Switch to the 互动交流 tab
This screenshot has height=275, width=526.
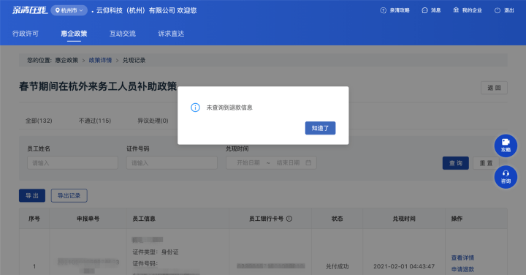click(x=123, y=34)
